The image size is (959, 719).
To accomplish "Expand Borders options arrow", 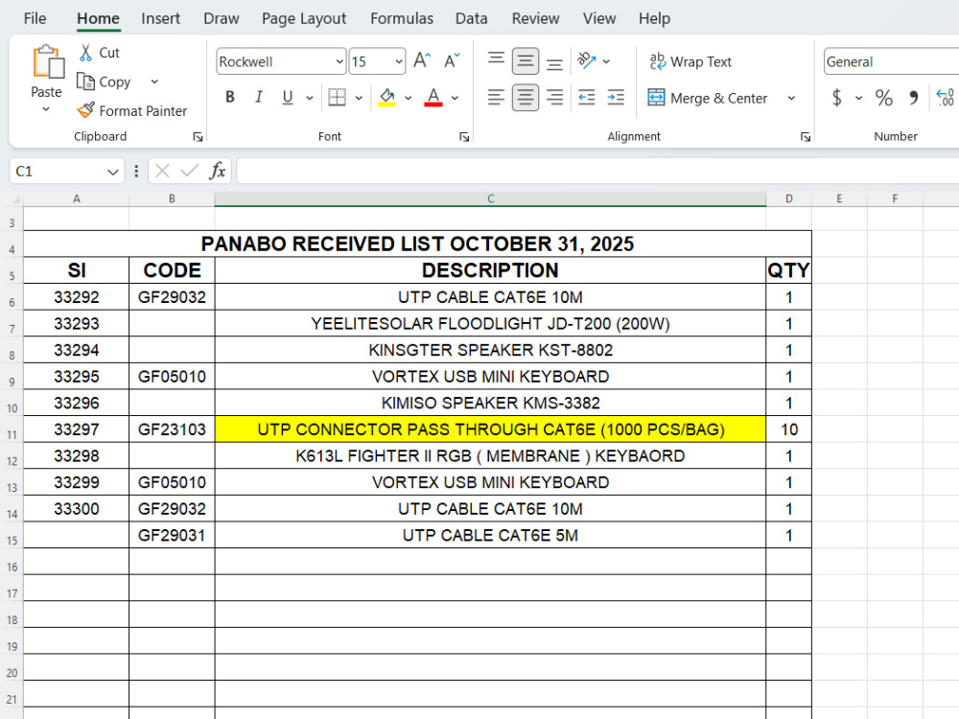I will (359, 98).
